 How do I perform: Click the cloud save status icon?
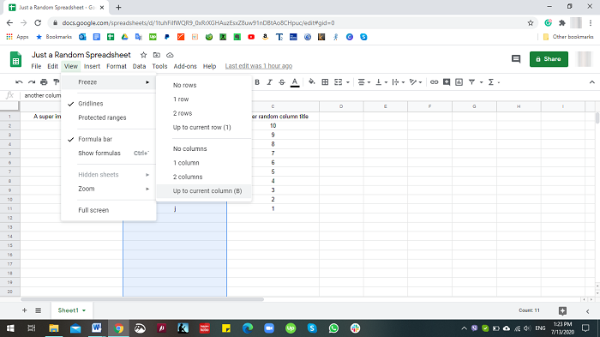(x=170, y=55)
